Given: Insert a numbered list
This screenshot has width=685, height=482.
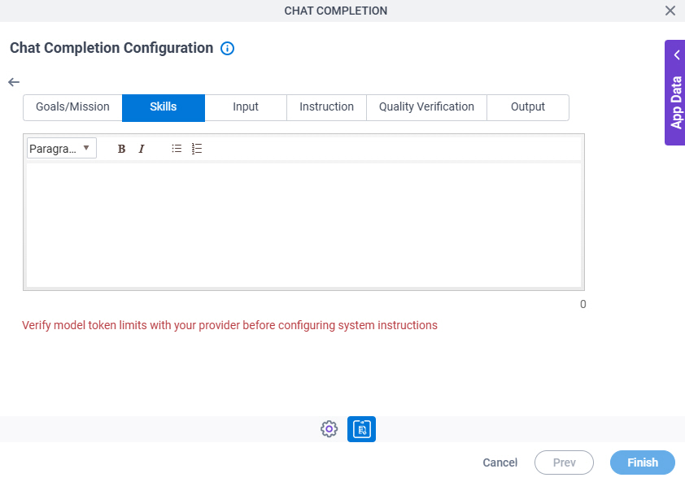Looking at the screenshot, I should click(x=197, y=149).
